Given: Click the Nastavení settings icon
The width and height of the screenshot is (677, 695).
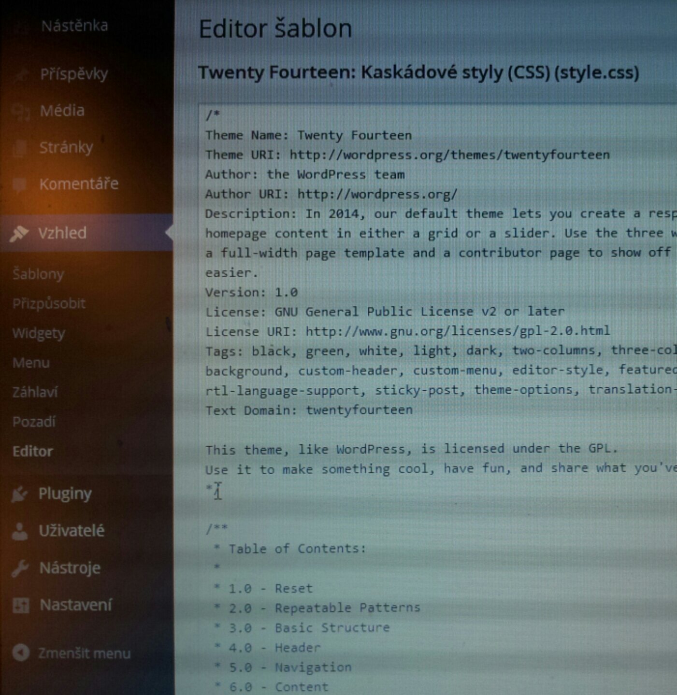Looking at the screenshot, I should point(20,605).
